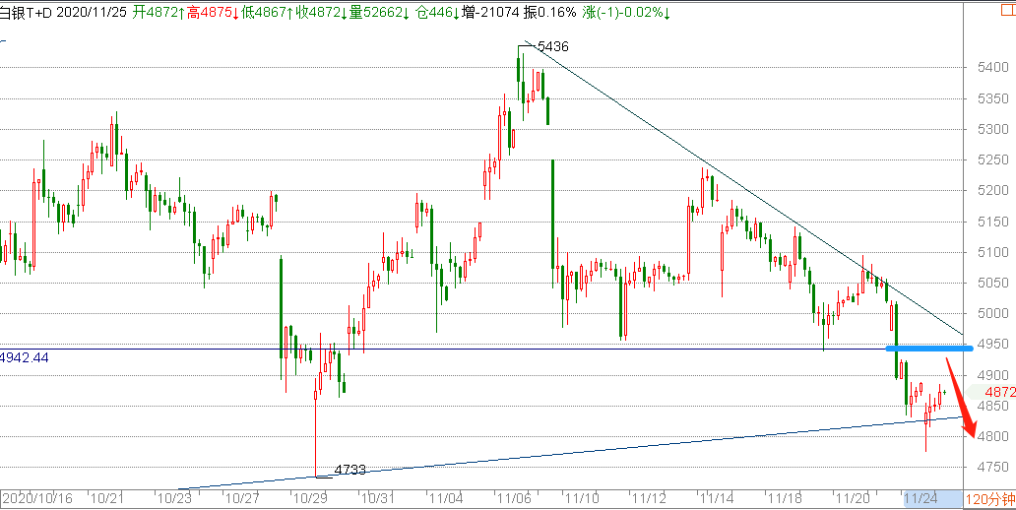The height and width of the screenshot is (510, 1016).
Task: Click the 2020/10/16 date on time axis
Action: (x=37, y=498)
